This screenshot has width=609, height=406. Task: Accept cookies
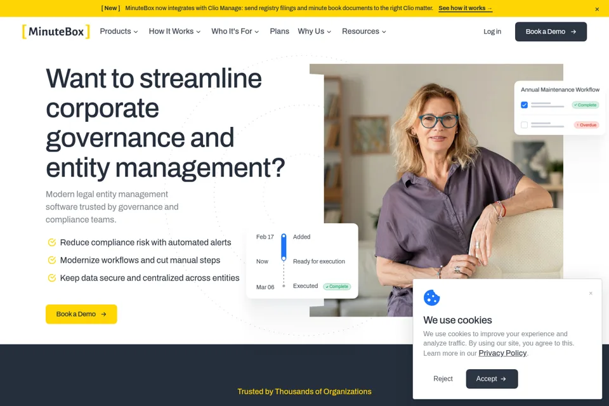(x=492, y=379)
